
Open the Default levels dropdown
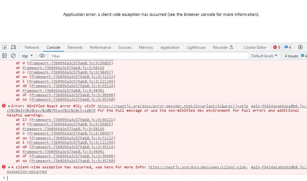click(x=264, y=56)
